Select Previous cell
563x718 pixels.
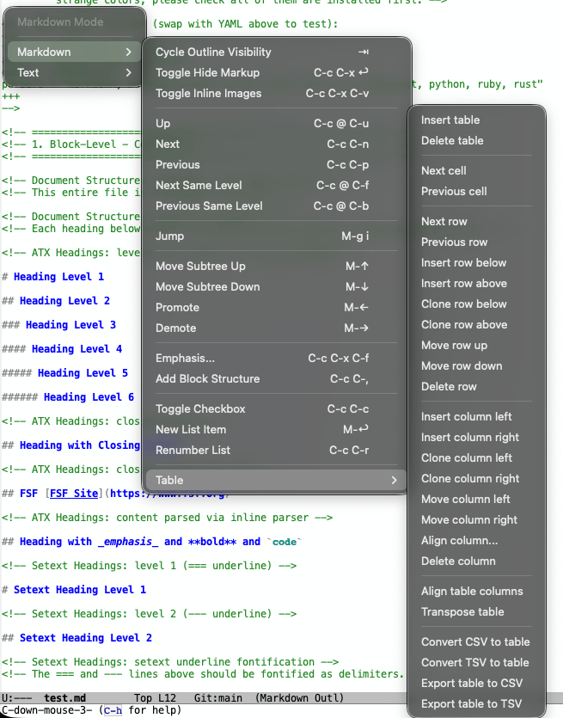point(476,191)
